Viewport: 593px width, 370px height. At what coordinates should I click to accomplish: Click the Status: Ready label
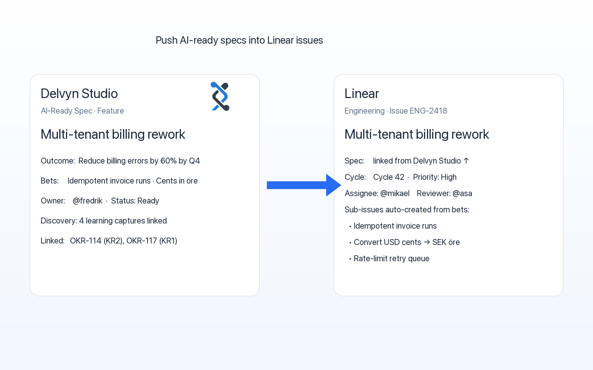pyautogui.click(x=135, y=201)
